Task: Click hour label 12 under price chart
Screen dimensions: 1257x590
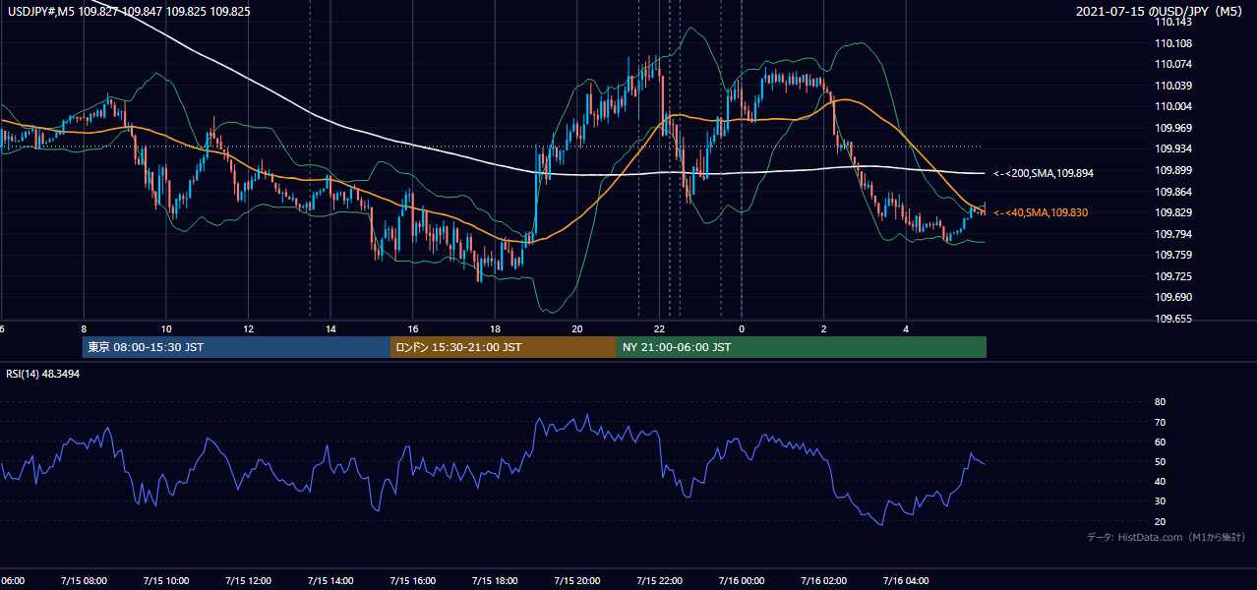Action: 249,329
